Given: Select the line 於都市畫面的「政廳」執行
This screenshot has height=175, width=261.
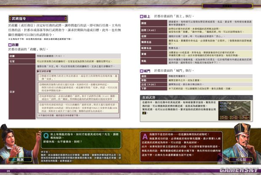Looking at the screenshot, I should tap(28, 49).
